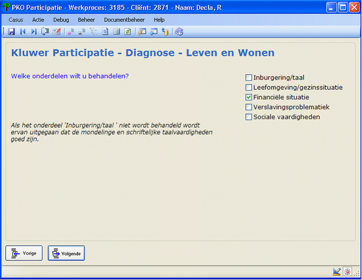Screen dimensions: 362x280
Task: Click the window with lightning bolt icon
Action: point(142,32)
